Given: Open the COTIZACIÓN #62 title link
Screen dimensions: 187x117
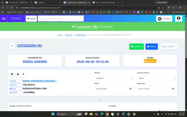Looking at the screenshot, I should [30, 46].
